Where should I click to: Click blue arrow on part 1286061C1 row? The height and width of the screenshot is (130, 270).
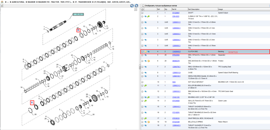146,22
